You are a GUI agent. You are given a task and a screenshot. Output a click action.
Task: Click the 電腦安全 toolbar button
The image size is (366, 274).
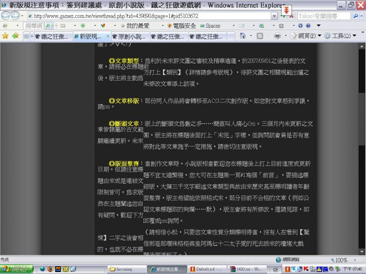181,26
